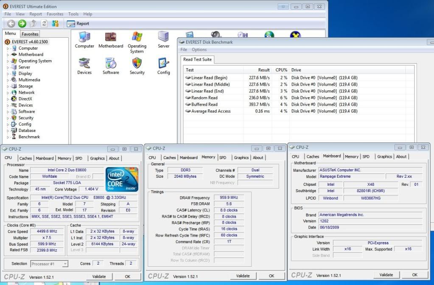
Task: Expand the Network tree node
Action: (8, 93)
